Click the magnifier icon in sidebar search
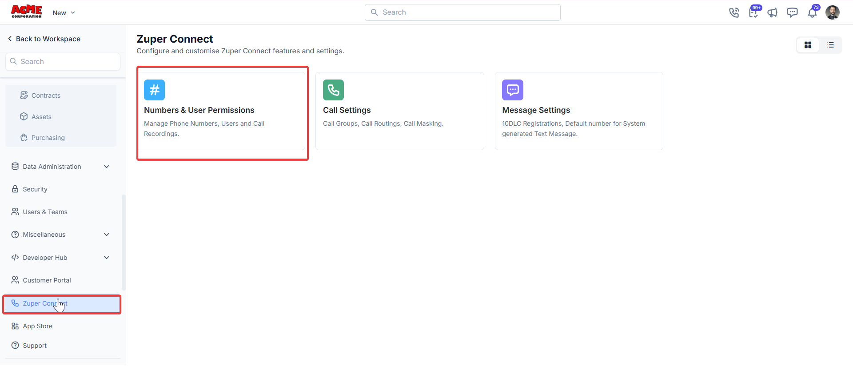The height and width of the screenshot is (390, 853). tap(13, 61)
